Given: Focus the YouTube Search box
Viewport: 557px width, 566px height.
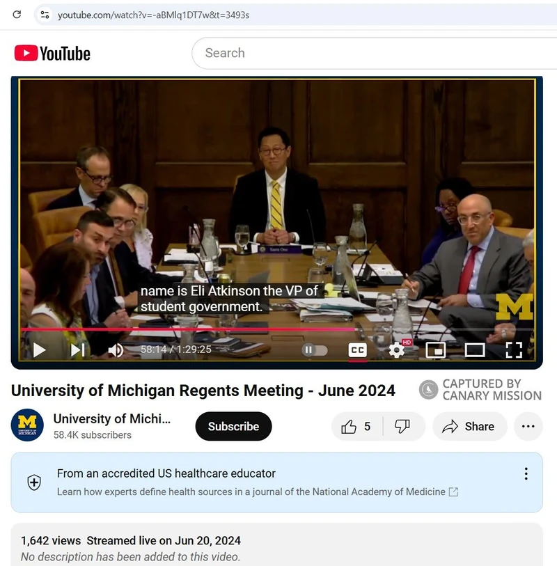Looking at the screenshot, I should coord(374,53).
